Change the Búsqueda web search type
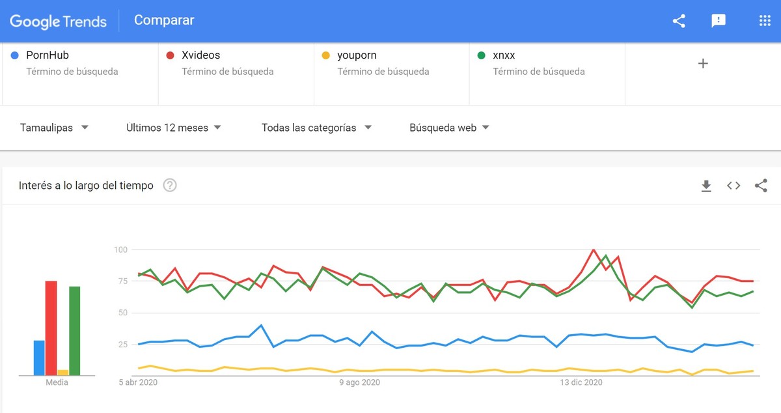781x413 pixels. (449, 128)
